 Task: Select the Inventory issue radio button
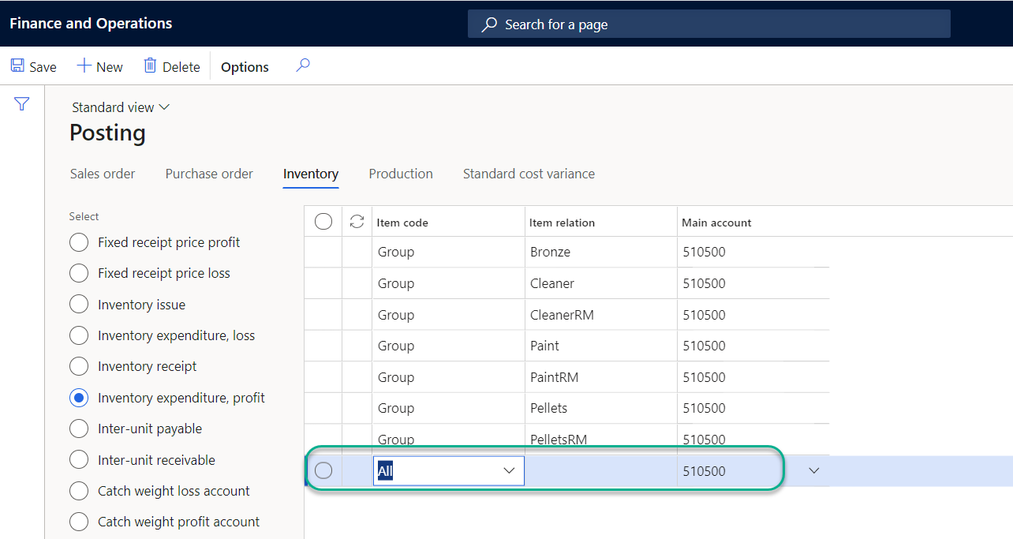pyautogui.click(x=79, y=304)
